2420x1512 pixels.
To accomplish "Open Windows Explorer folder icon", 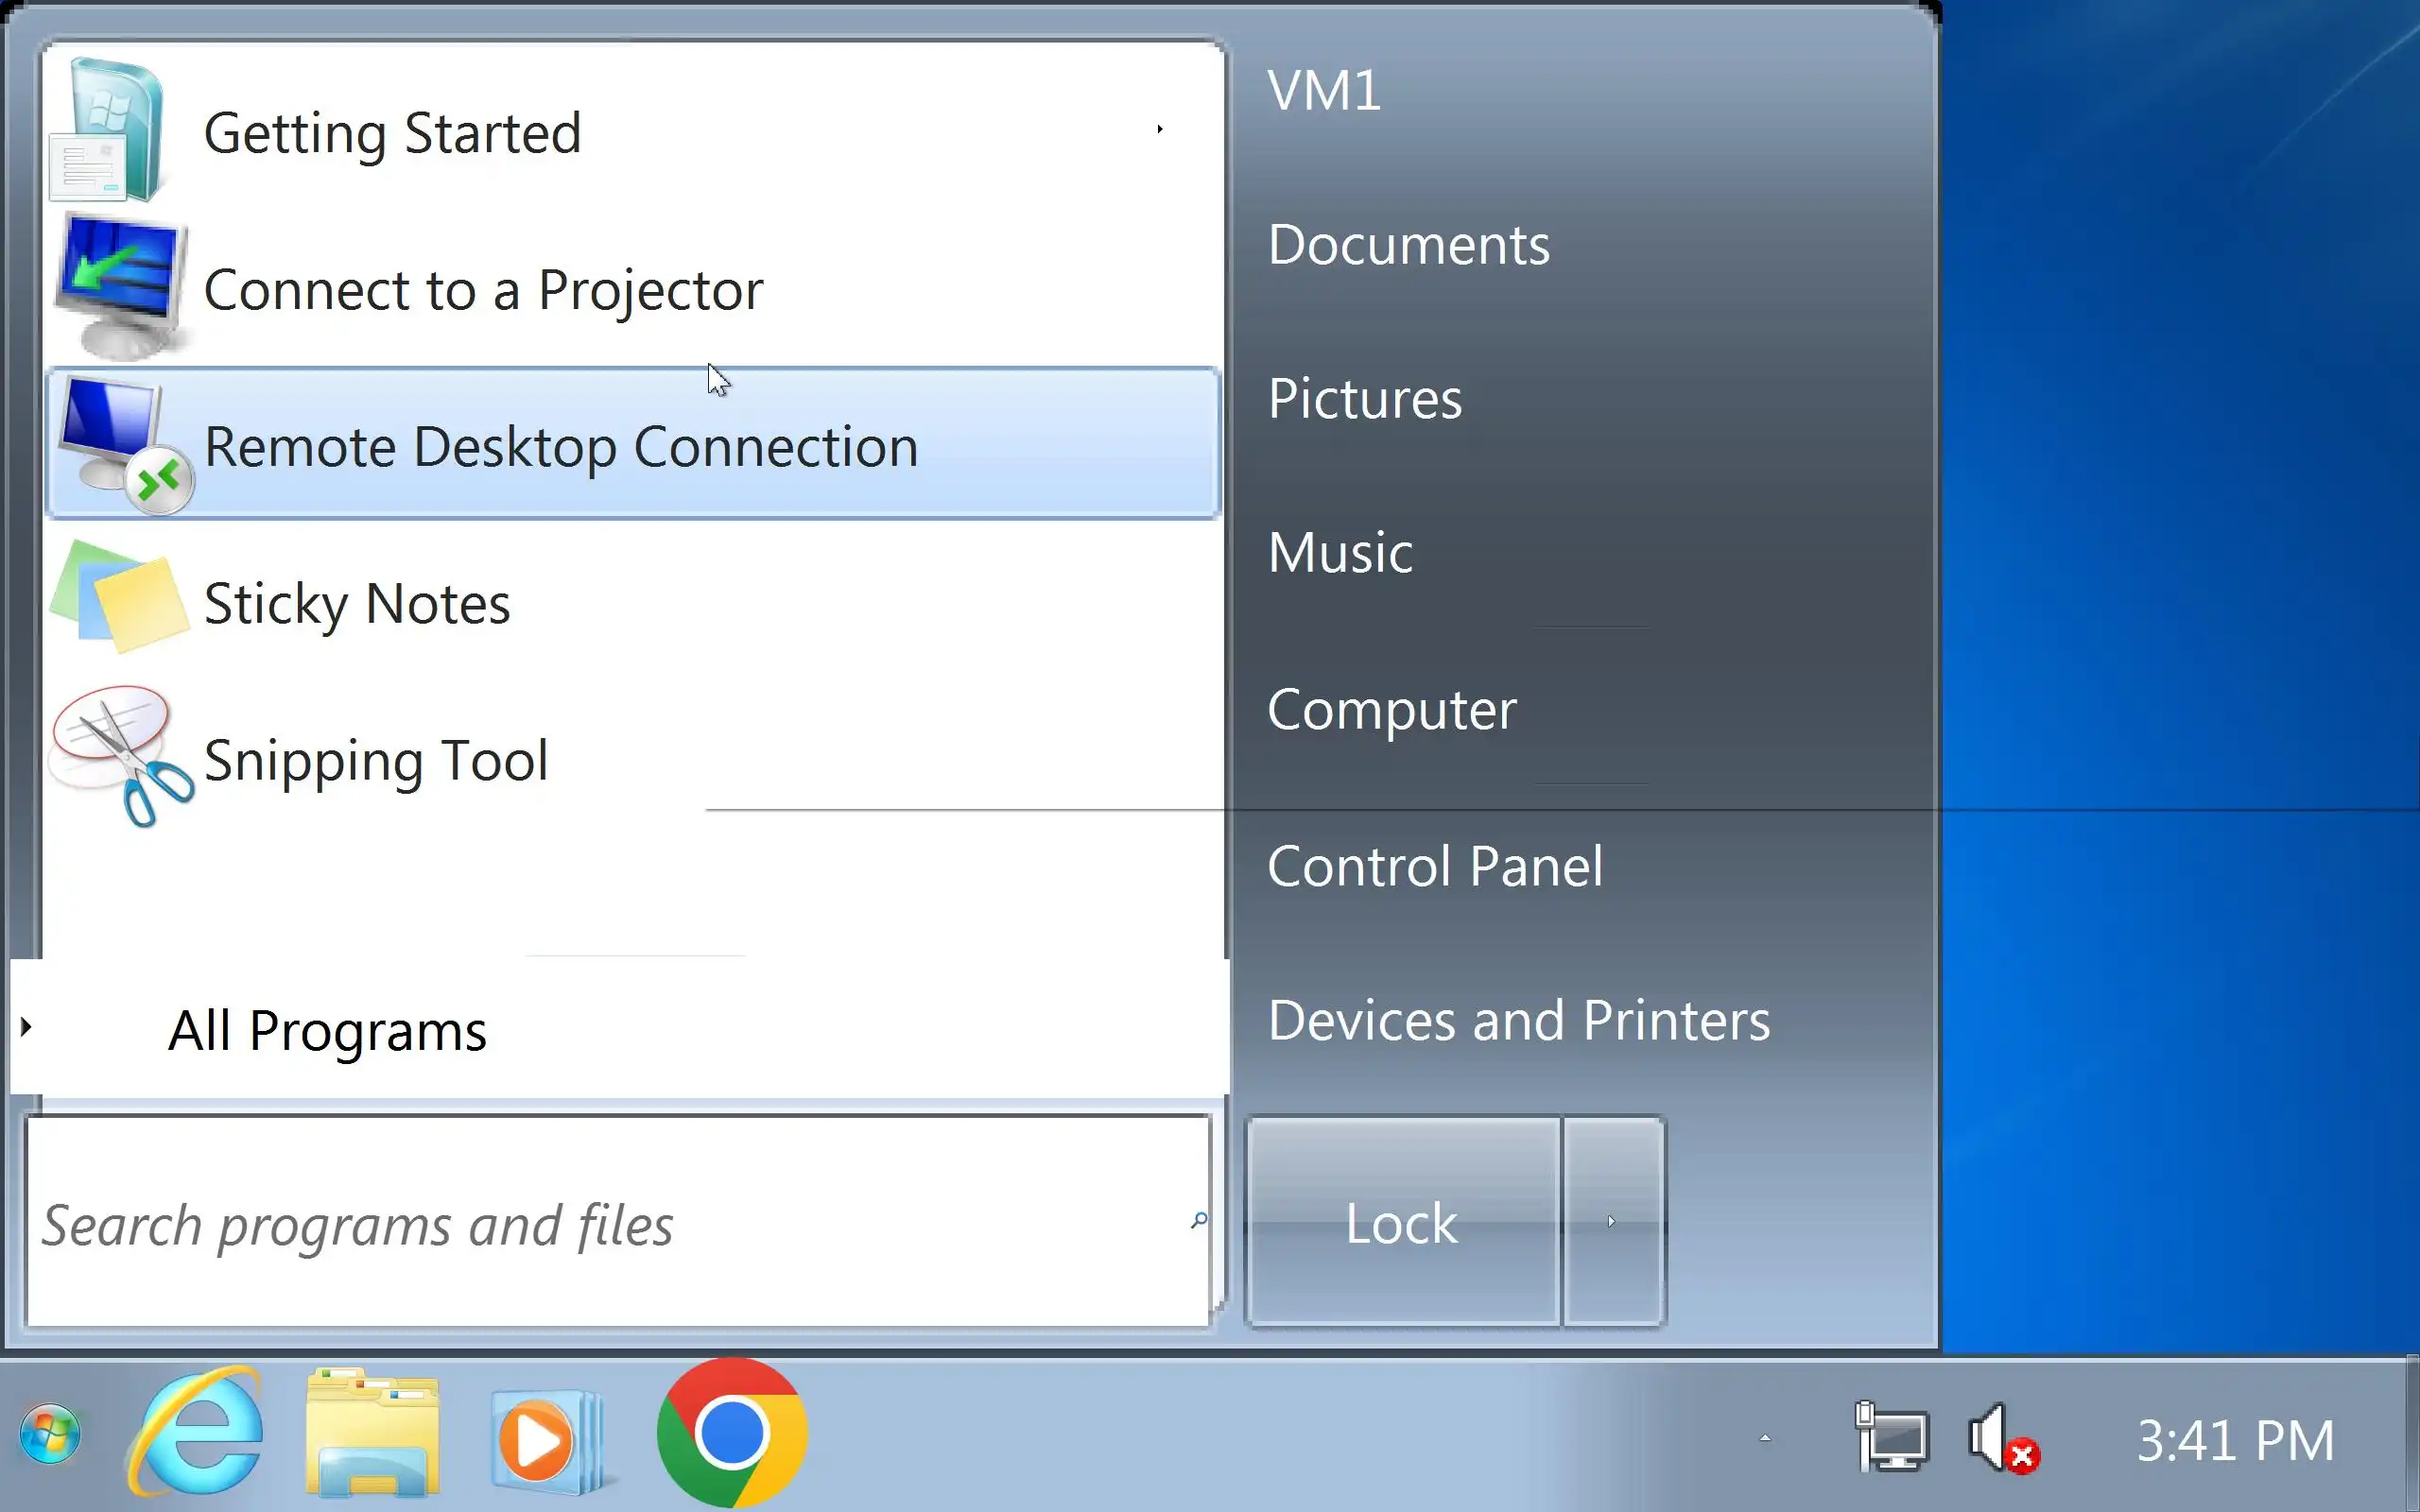I will [x=372, y=1434].
